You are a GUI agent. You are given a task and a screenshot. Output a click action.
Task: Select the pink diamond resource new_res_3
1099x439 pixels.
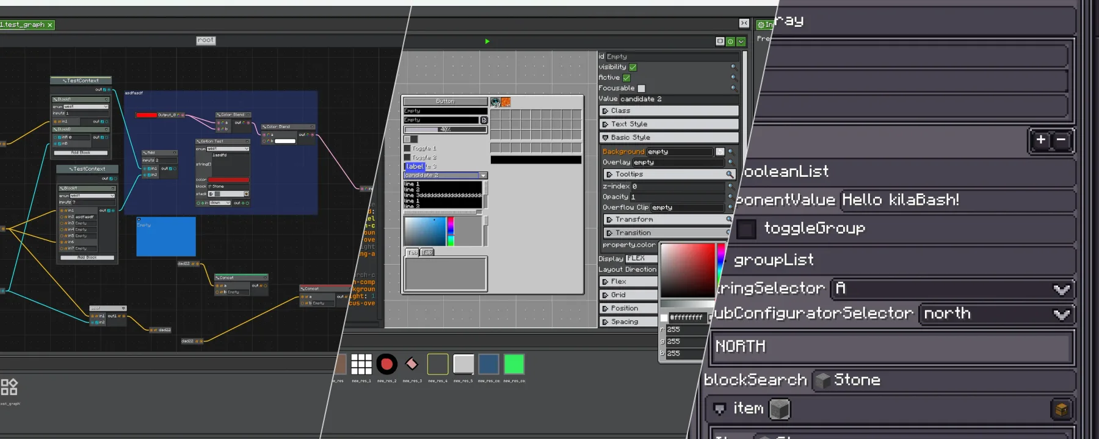412,364
